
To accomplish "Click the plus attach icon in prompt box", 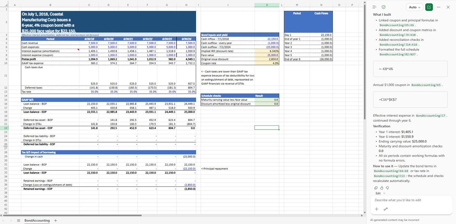I will [x=377, y=209].
